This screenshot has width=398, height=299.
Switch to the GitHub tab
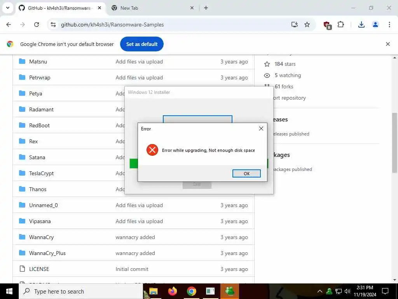tap(60, 8)
